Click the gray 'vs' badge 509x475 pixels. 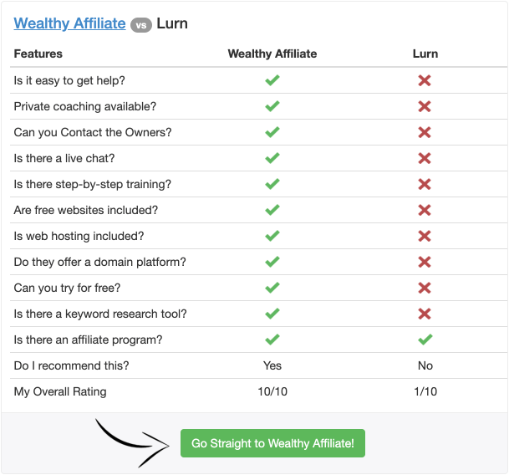click(141, 25)
